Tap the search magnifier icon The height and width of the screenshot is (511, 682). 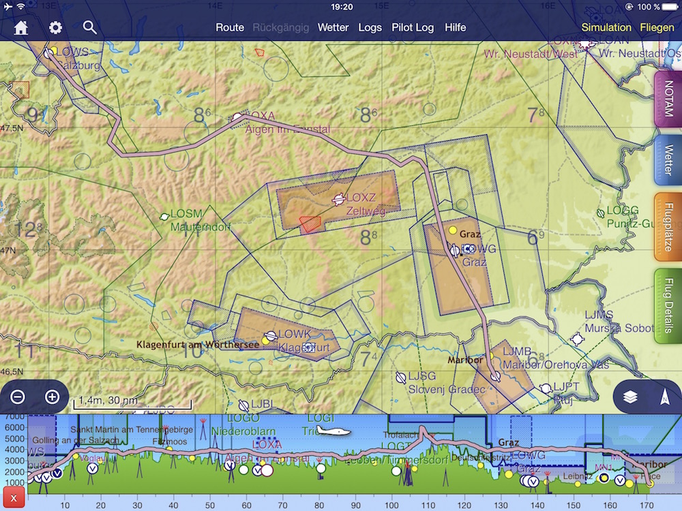coord(89,27)
